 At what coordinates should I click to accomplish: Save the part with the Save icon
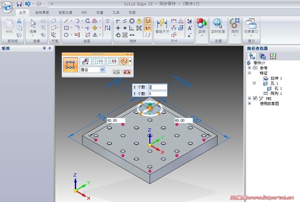pos(19,4)
